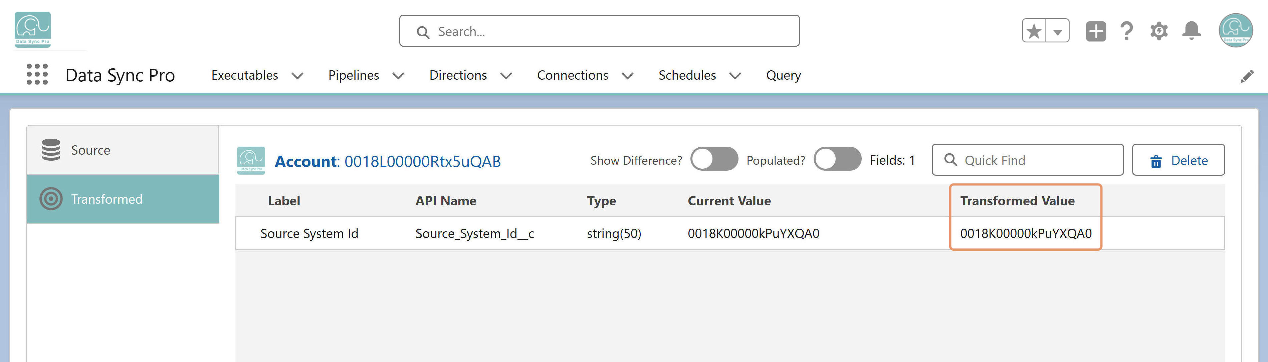Open the user profile avatar

1236,30
